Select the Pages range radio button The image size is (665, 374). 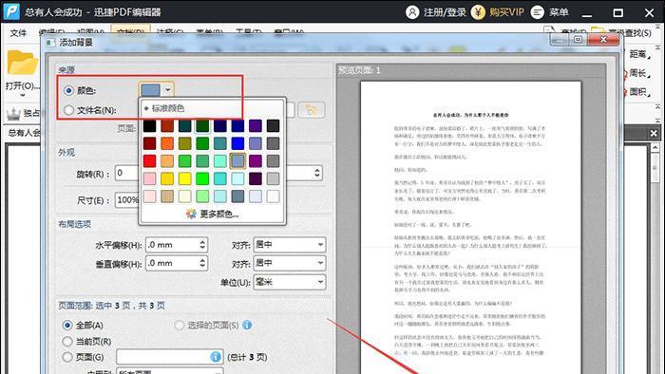coord(67,357)
